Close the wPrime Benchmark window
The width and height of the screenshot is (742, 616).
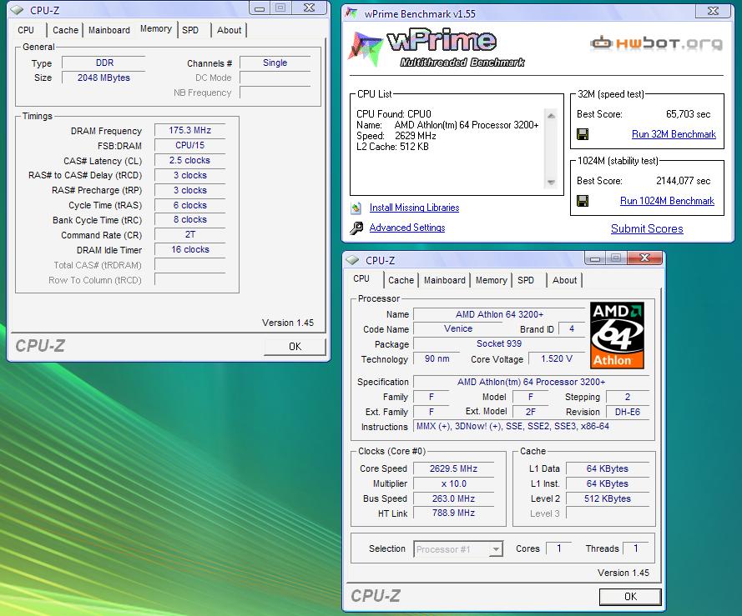713,11
